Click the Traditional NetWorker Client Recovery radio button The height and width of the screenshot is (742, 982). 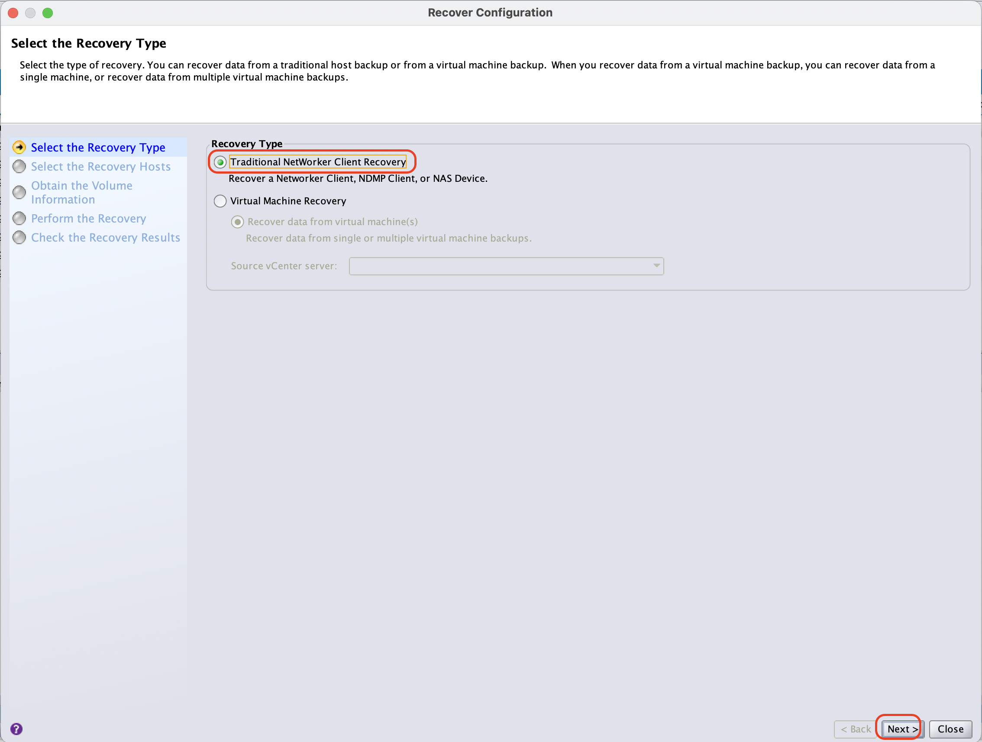point(220,161)
